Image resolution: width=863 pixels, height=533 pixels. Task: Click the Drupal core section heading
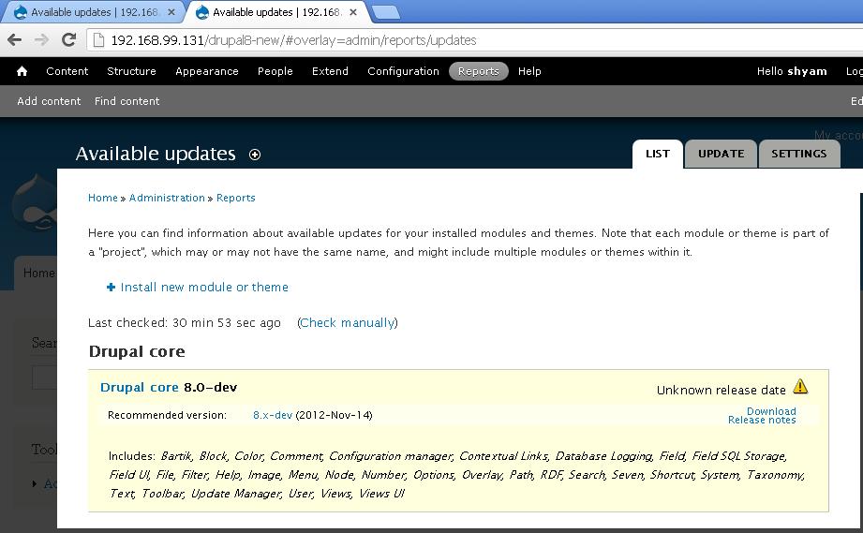pos(137,351)
